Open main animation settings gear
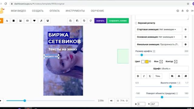Image resolution: width=194 pixels, height=109 pixels. 186,37
